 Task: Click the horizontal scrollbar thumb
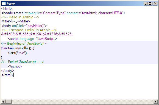tap(9, 101)
